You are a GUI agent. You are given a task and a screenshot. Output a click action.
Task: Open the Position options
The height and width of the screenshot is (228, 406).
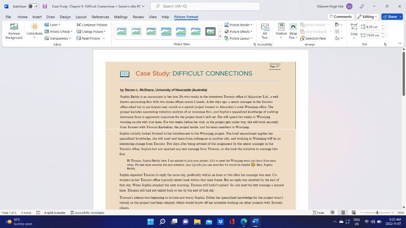click(281, 31)
